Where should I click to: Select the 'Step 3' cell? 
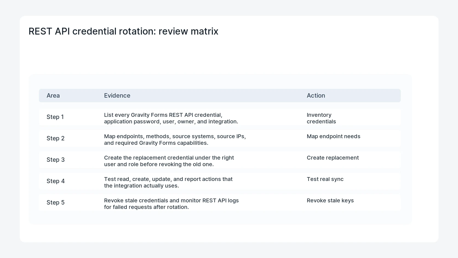pos(56,160)
